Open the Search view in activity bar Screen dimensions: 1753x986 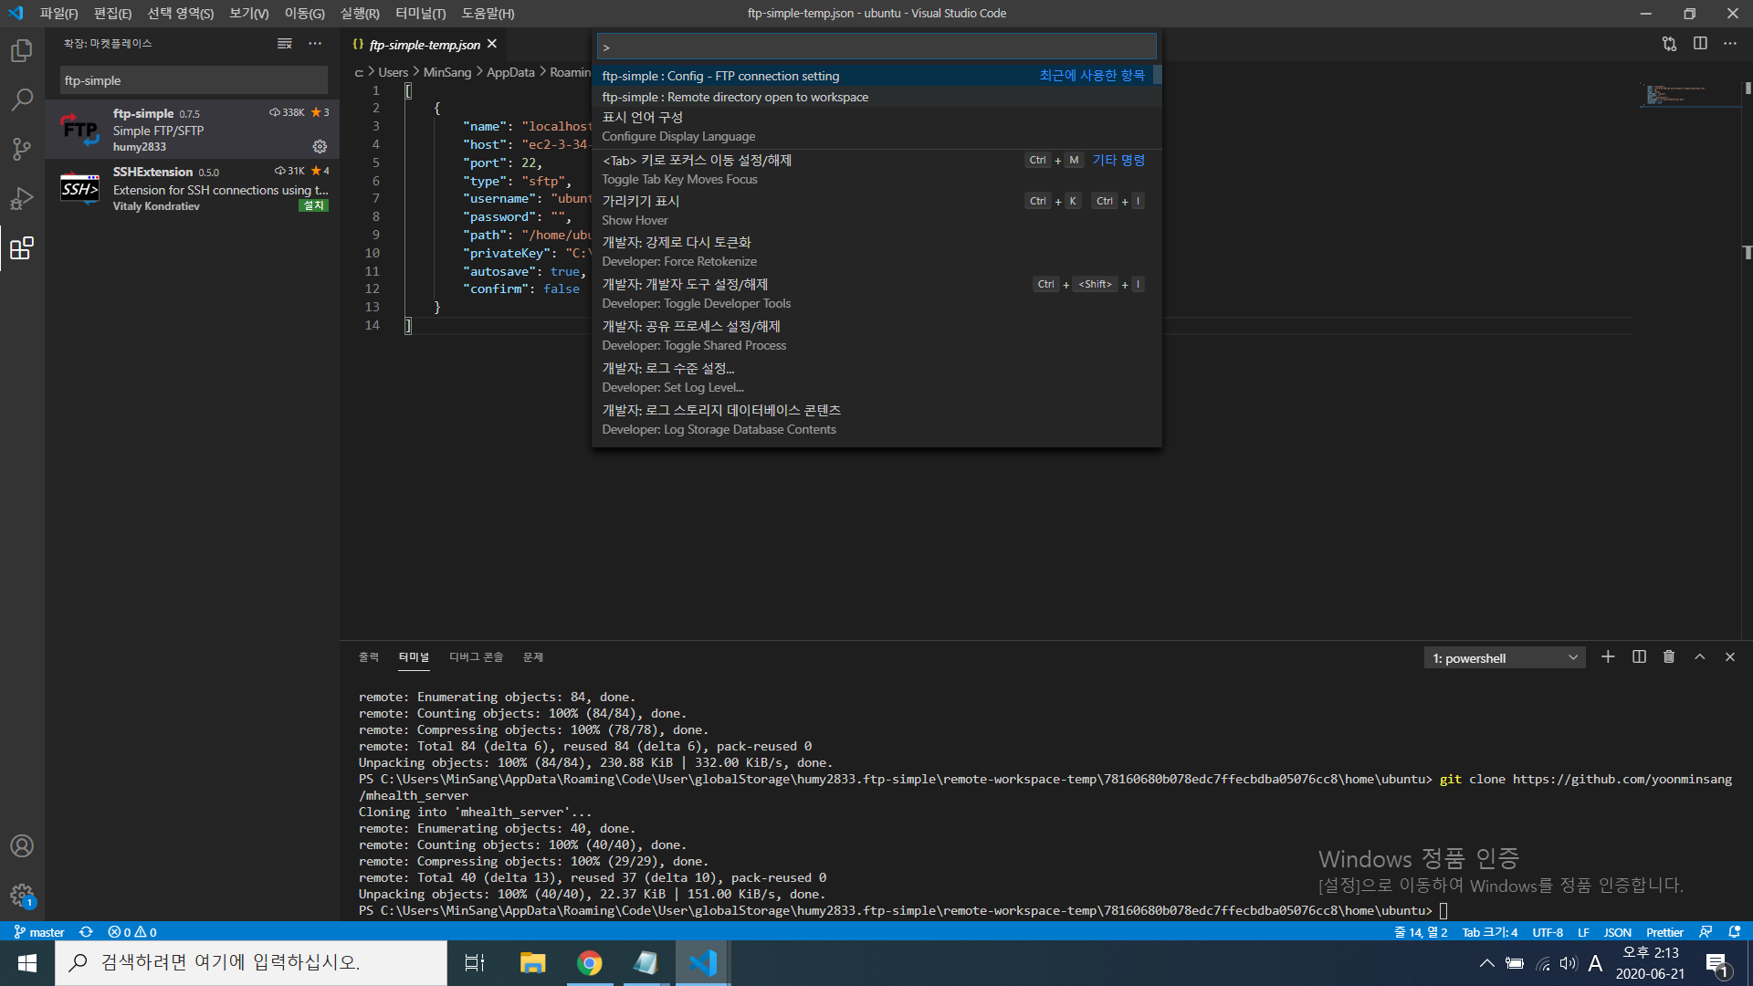pos(22,100)
